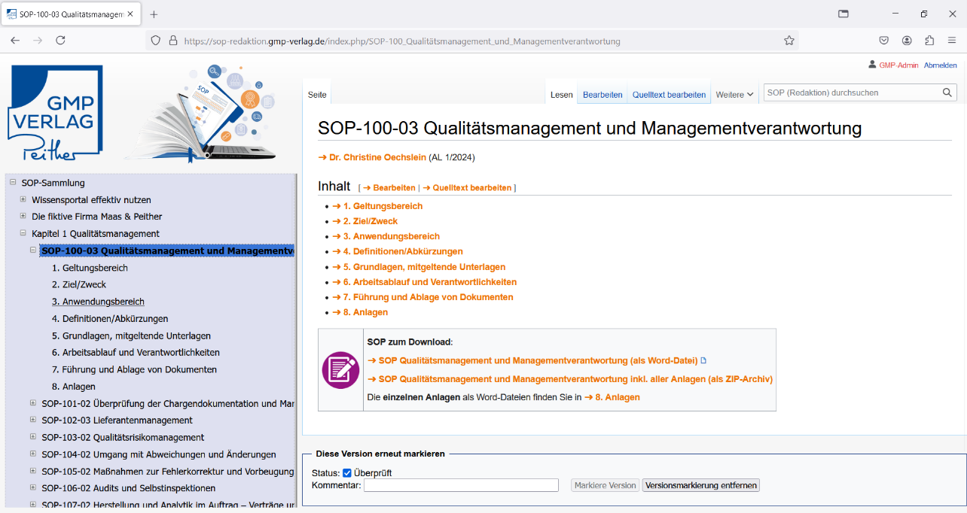
Task: Expand Wissensportal effektiv nutzen node
Action: click(23, 199)
